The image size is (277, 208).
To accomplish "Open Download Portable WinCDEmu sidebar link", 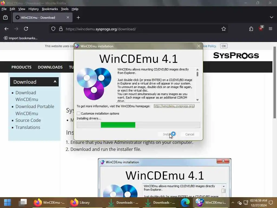I will click(35, 110).
